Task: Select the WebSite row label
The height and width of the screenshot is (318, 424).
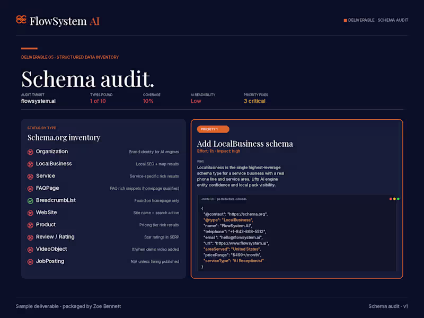Action: [46, 213]
